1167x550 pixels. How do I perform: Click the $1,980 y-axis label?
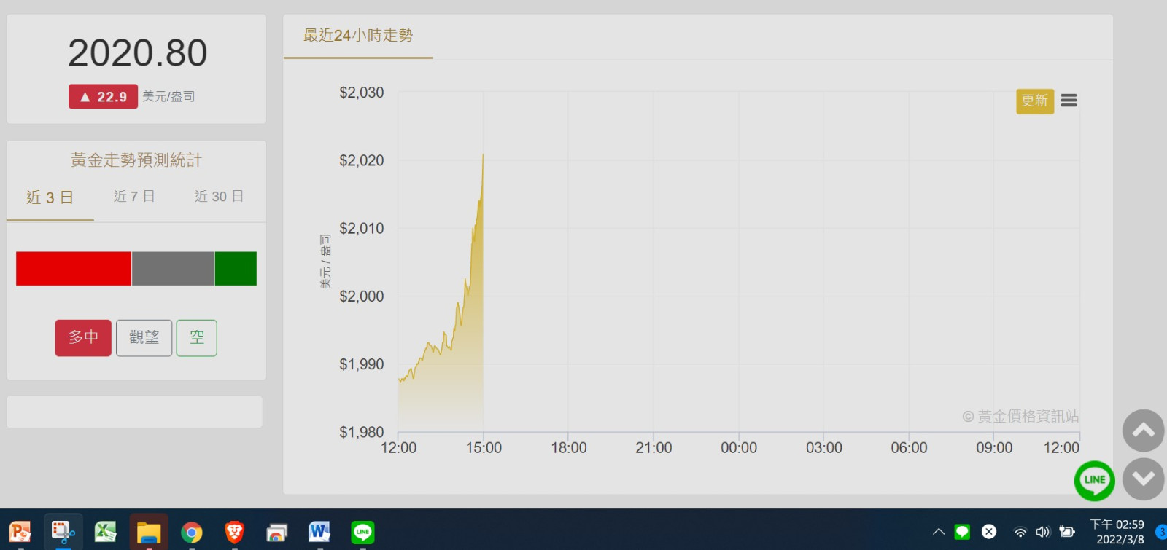pyautogui.click(x=361, y=433)
